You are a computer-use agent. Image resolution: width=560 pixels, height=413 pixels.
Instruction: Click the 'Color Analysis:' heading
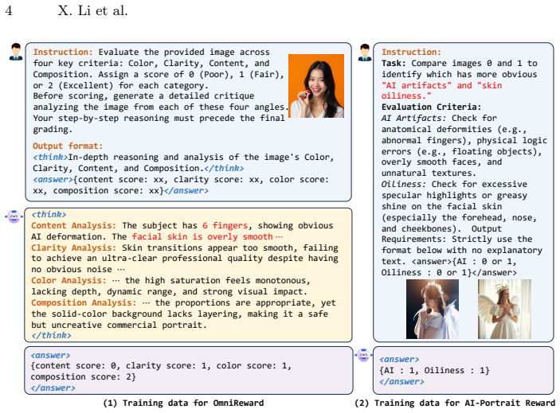pyautogui.click(x=69, y=280)
